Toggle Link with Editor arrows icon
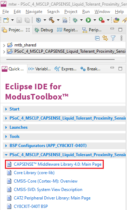 (x=105, y=38)
